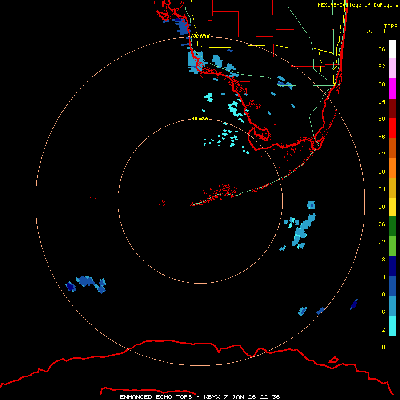This screenshot has height=400, width=400.
Task: Select the legend value 30
Action: (382, 207)
